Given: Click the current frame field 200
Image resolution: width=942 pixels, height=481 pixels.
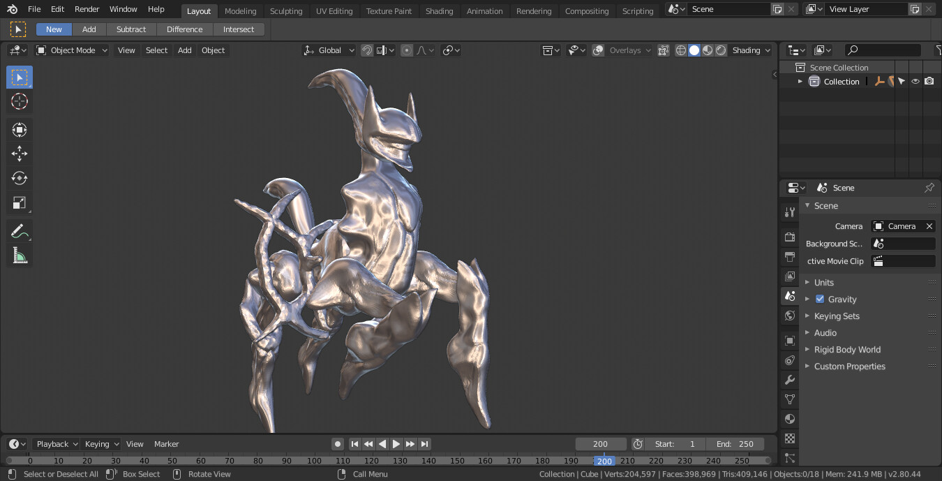Looking at the screenshot, I should click(600, 444).
